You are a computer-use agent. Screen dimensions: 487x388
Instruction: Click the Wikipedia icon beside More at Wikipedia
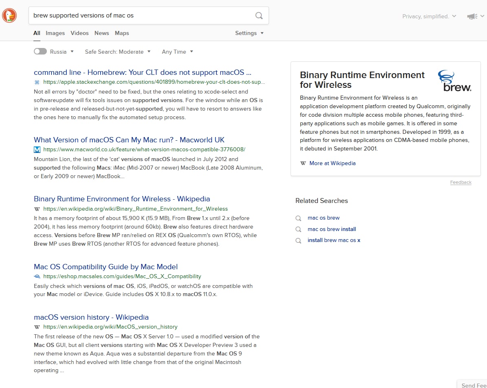[303, 163]
